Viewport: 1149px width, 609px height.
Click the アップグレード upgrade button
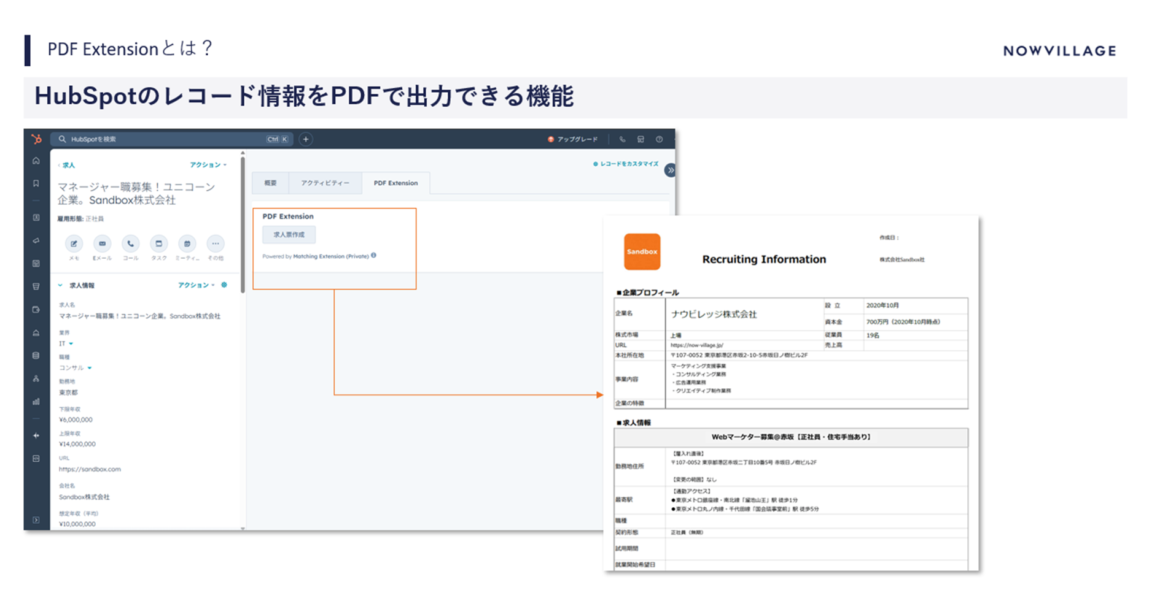coord(572,139)
